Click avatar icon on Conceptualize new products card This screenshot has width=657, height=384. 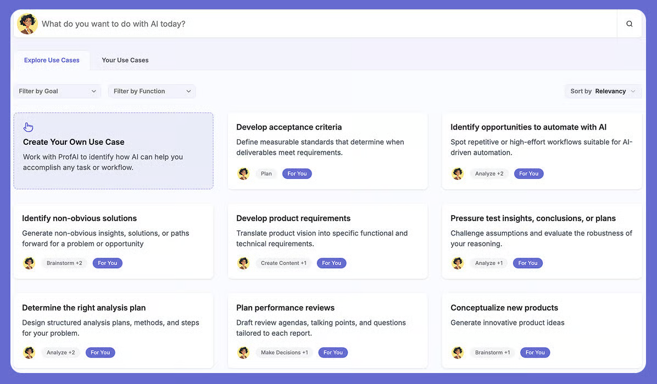point(458,353)
